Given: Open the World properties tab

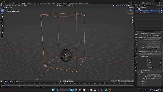Looking at the screenshot, I should 136,47.
